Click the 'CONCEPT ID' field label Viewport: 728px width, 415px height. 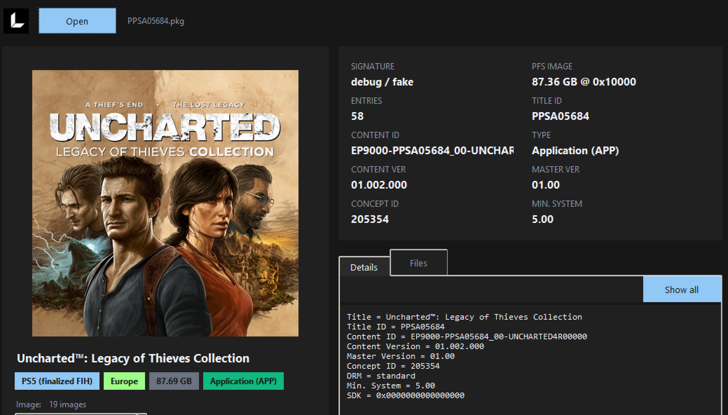375,204
